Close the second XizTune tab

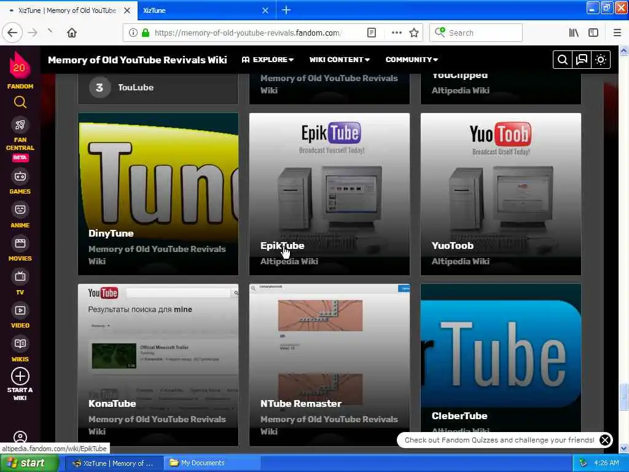[265, 10]
